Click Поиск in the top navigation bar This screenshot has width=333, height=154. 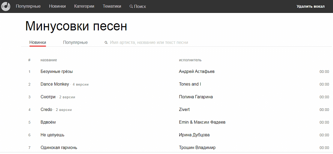pos(138,6)
